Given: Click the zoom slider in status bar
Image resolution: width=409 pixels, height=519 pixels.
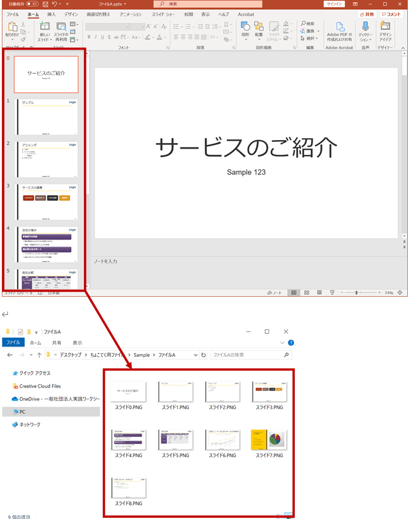Looking at the screenshot, I should tap(357, 293).
